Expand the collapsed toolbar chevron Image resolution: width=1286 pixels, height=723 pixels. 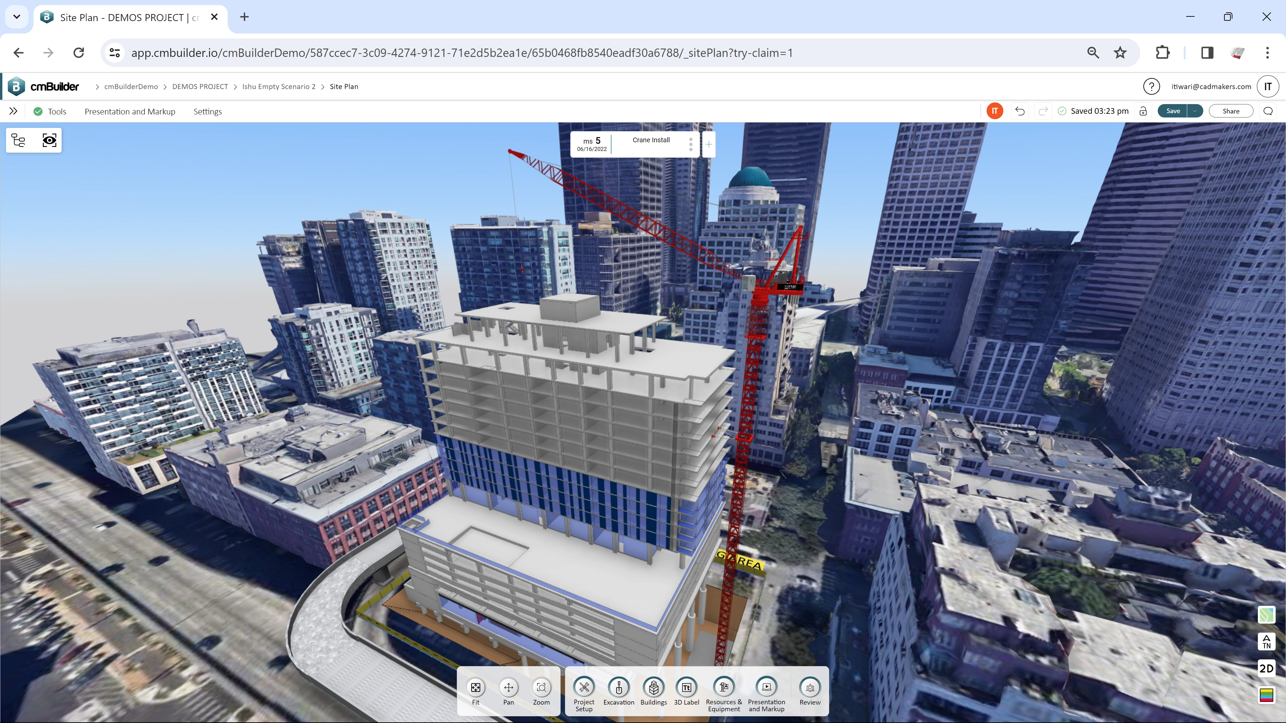[x=13, y=111]
